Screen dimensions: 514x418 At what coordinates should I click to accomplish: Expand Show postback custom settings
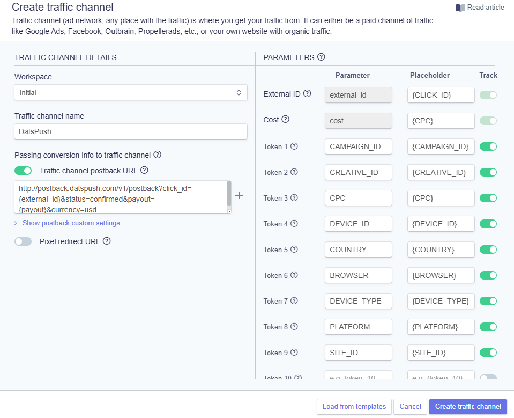click(x=71, y=223)
